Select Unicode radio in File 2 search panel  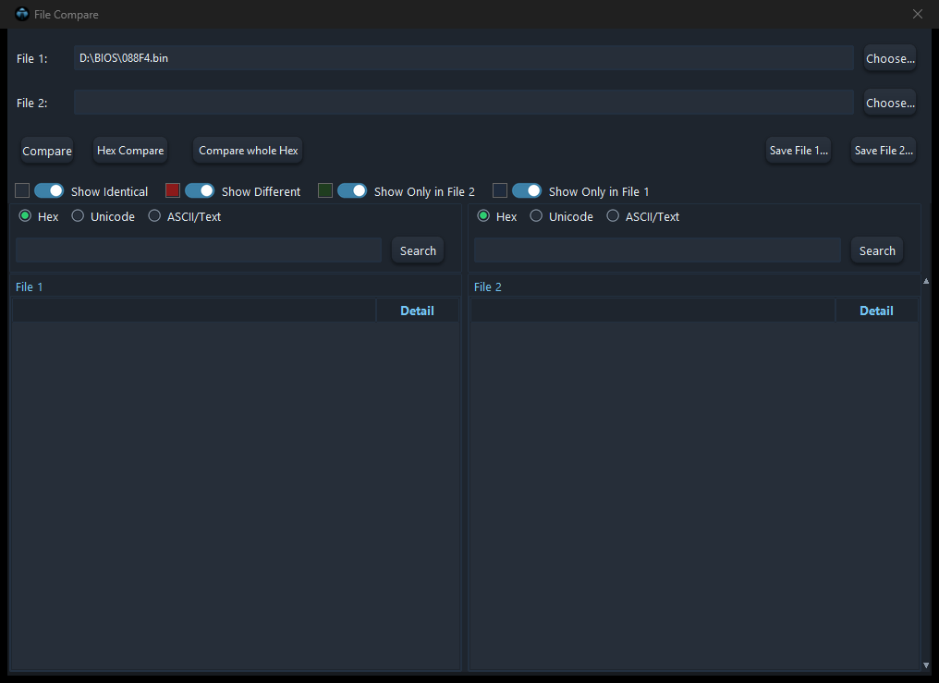(x=536, y=216)
